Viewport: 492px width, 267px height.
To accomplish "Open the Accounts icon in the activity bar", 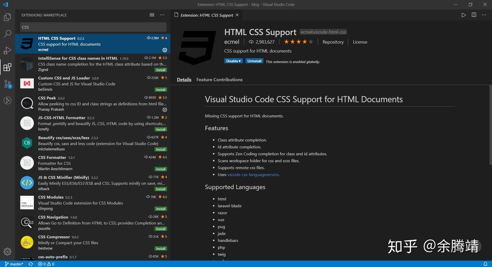I will [7, 100].
